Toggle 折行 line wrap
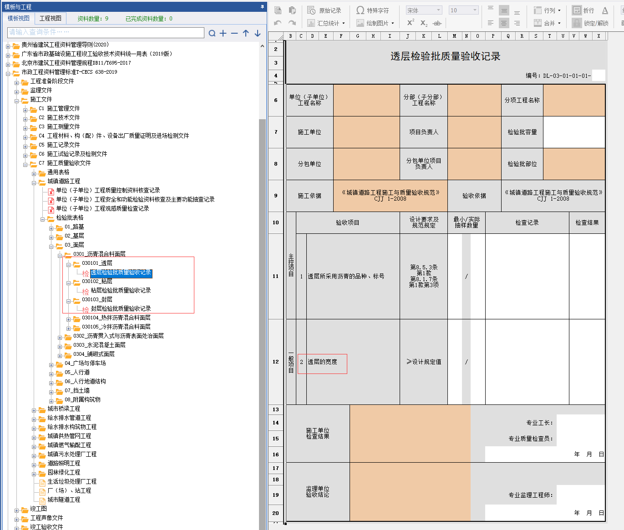 (x=583, y=10)
